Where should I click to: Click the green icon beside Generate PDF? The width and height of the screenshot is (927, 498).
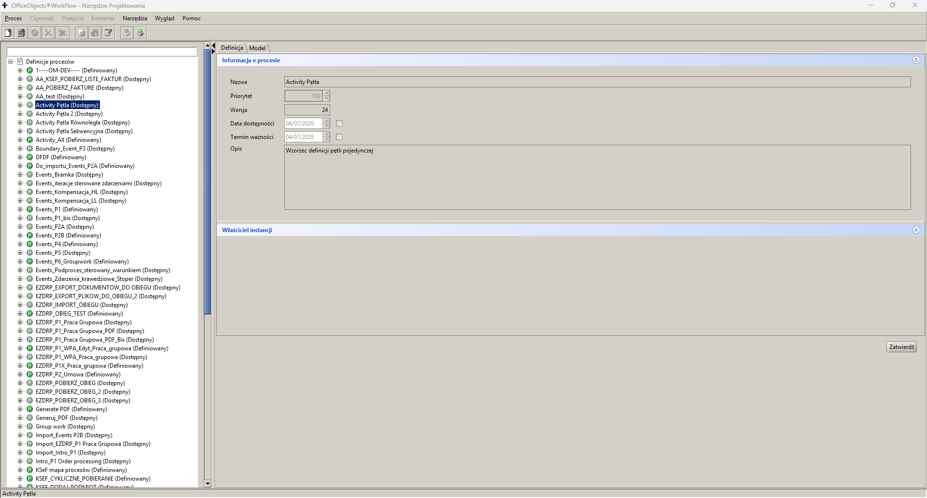pyautogui.click(x=29, y=409)
